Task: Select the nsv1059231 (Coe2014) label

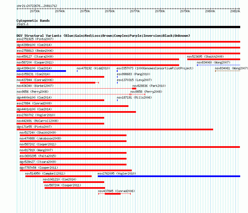Action: coord(33,74)
